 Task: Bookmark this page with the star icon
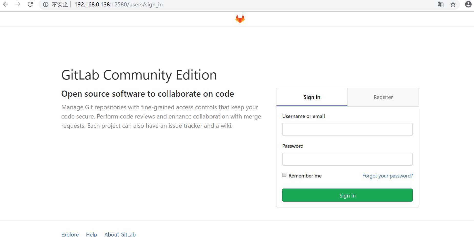(453, 4)
